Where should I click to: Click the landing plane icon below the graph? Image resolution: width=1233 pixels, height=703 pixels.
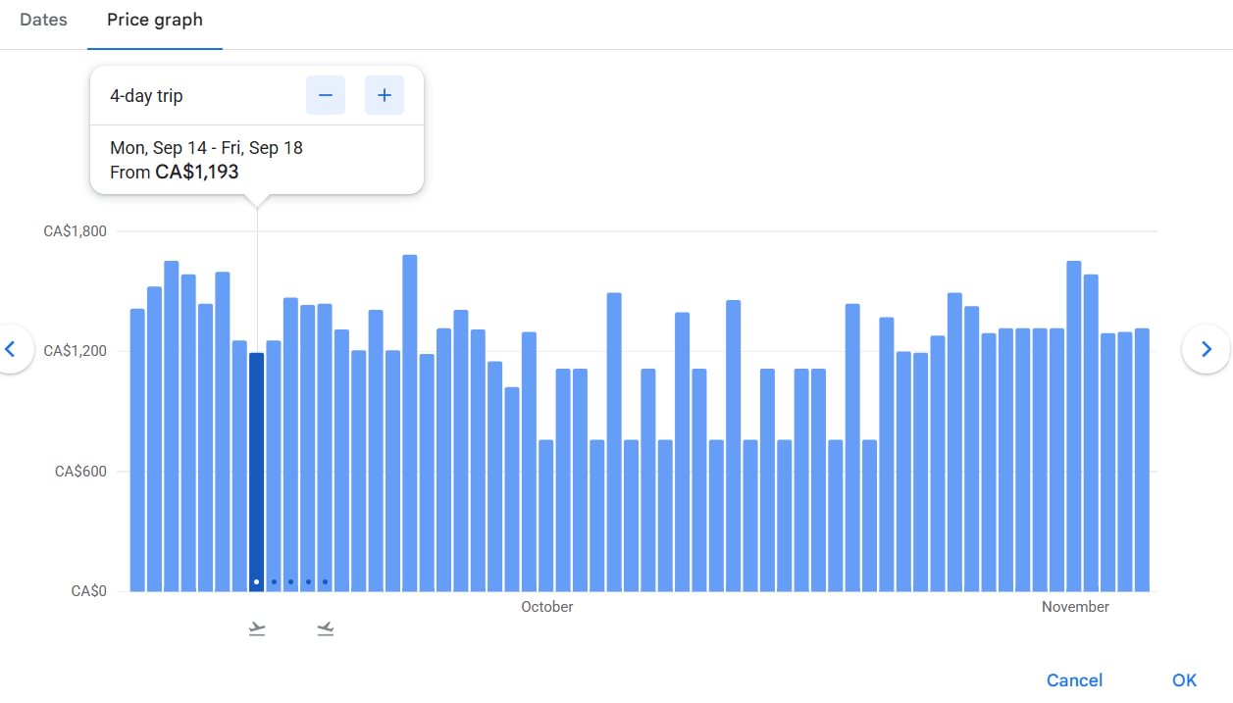point(326,628)
